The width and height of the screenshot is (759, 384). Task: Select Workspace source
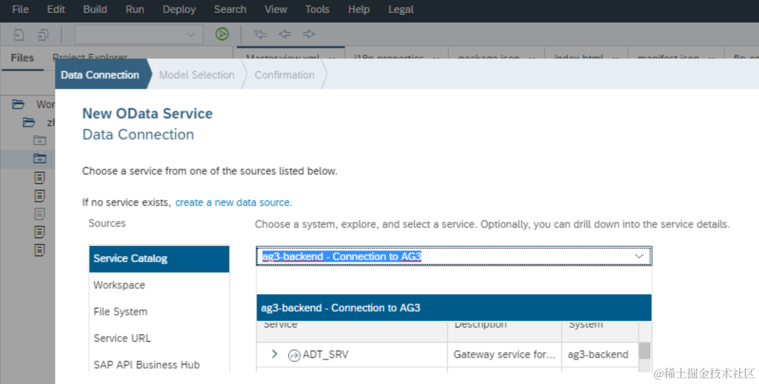(159, 285)
